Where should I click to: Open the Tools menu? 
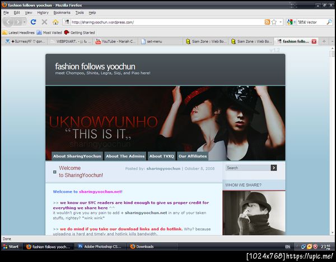80,13
